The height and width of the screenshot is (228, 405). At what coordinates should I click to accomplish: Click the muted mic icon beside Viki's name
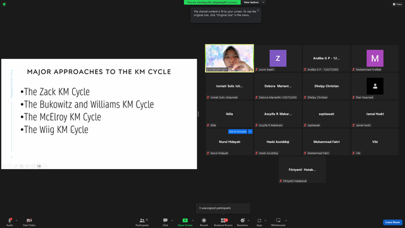pos(353,153)
